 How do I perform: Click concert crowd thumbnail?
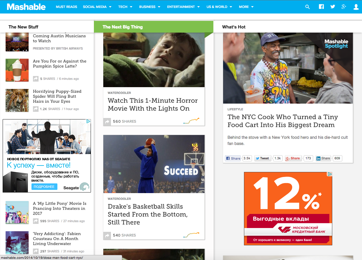[17, 42]
